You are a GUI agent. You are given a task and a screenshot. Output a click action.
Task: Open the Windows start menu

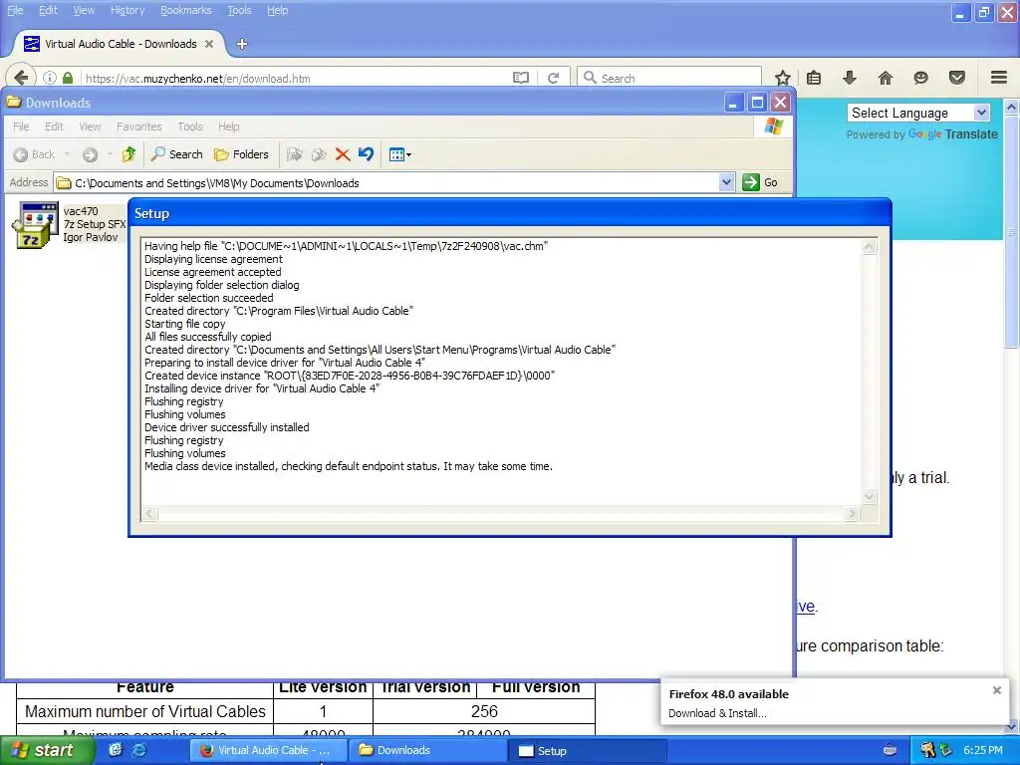(x=47, y=750)
